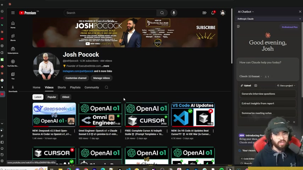Open Subscriptions in YouTube sidebar
Viewport: 303px width, 170px height.
(x=13, y=50)
